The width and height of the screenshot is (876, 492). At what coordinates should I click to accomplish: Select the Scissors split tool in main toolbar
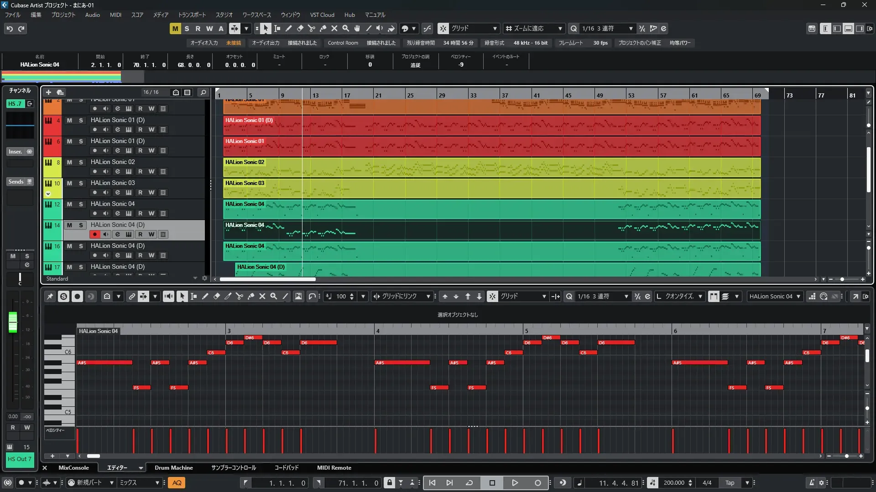point(312,29)
